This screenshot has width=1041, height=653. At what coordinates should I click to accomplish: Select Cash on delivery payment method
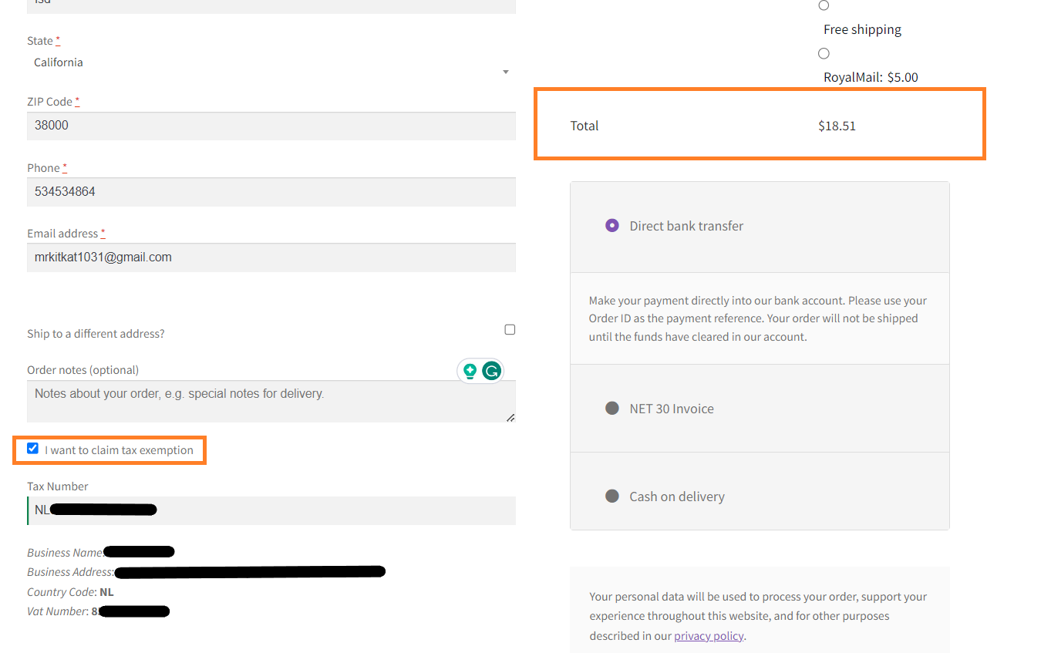pos(612,496)
